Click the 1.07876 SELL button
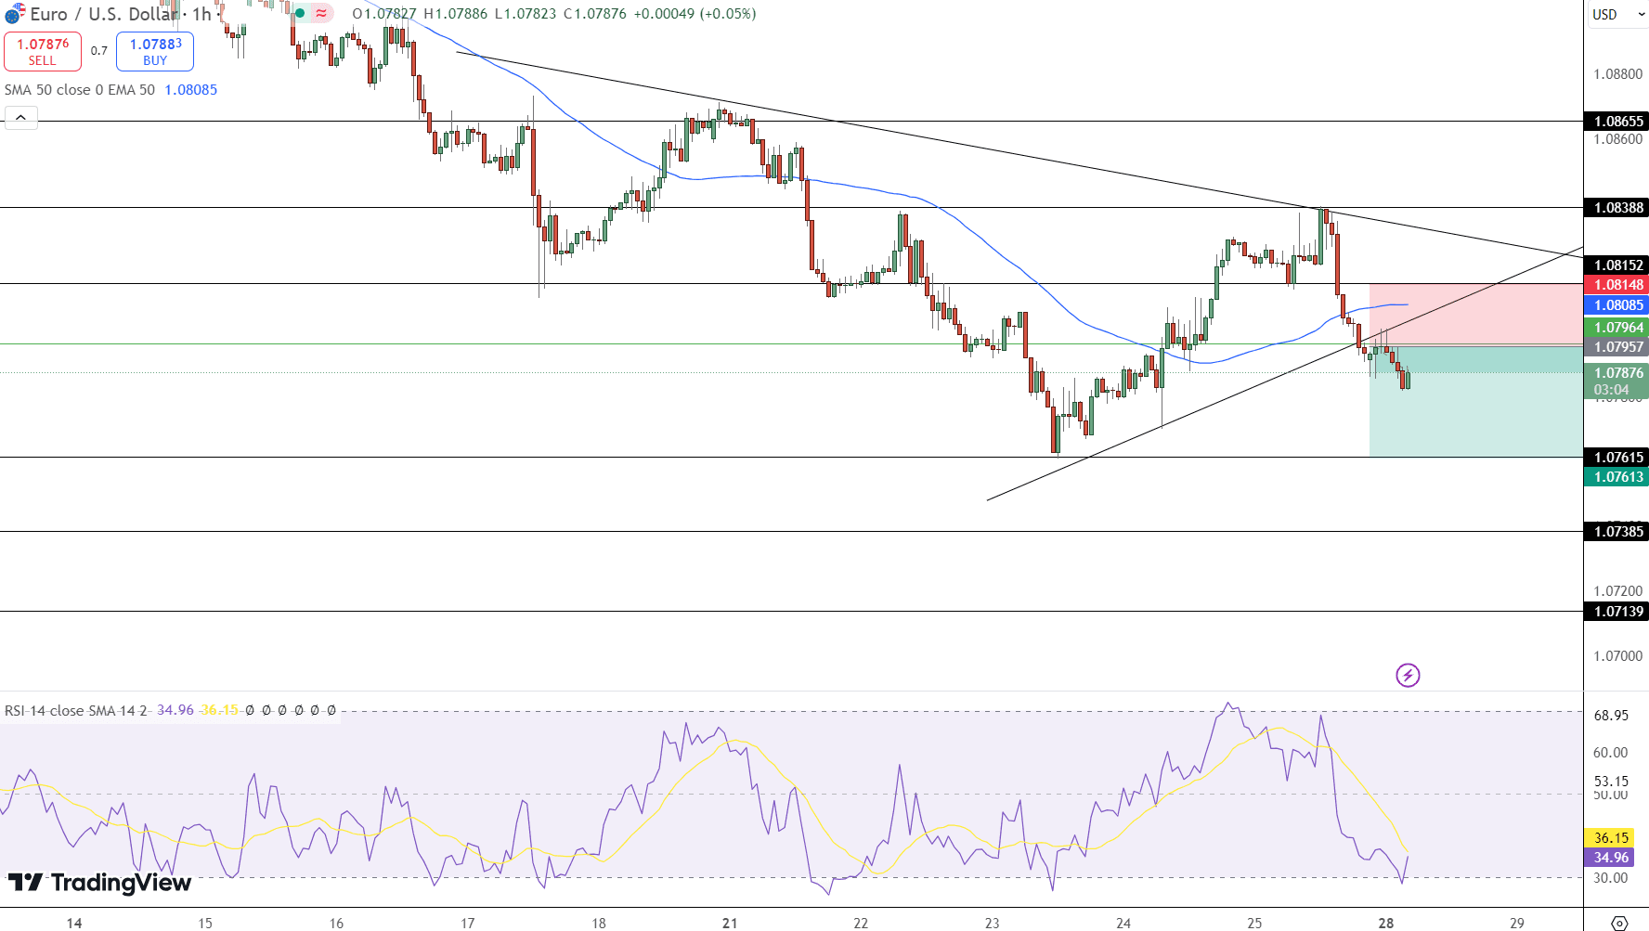Image resolution: width=1649 pixels, height=931 pixels. tap(43, 51)
